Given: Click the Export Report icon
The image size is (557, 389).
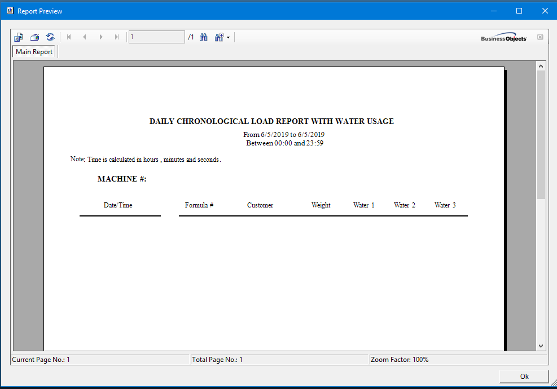Looking at the screenshot, I should pyautogui.click(x=19, y=37).
